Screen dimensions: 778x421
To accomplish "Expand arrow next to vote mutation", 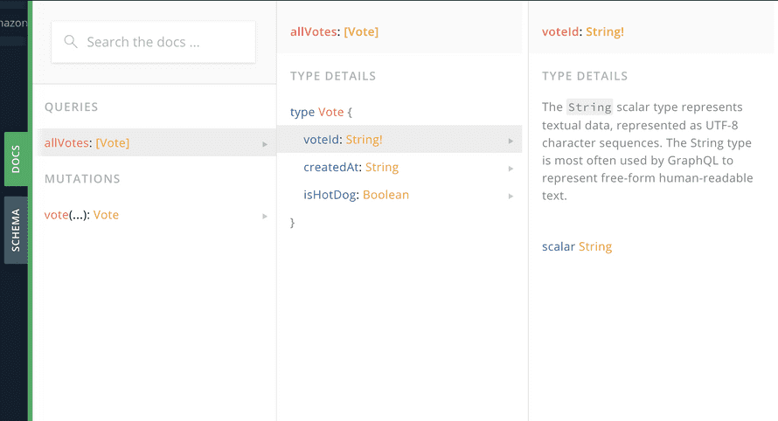I will (265, 216).
